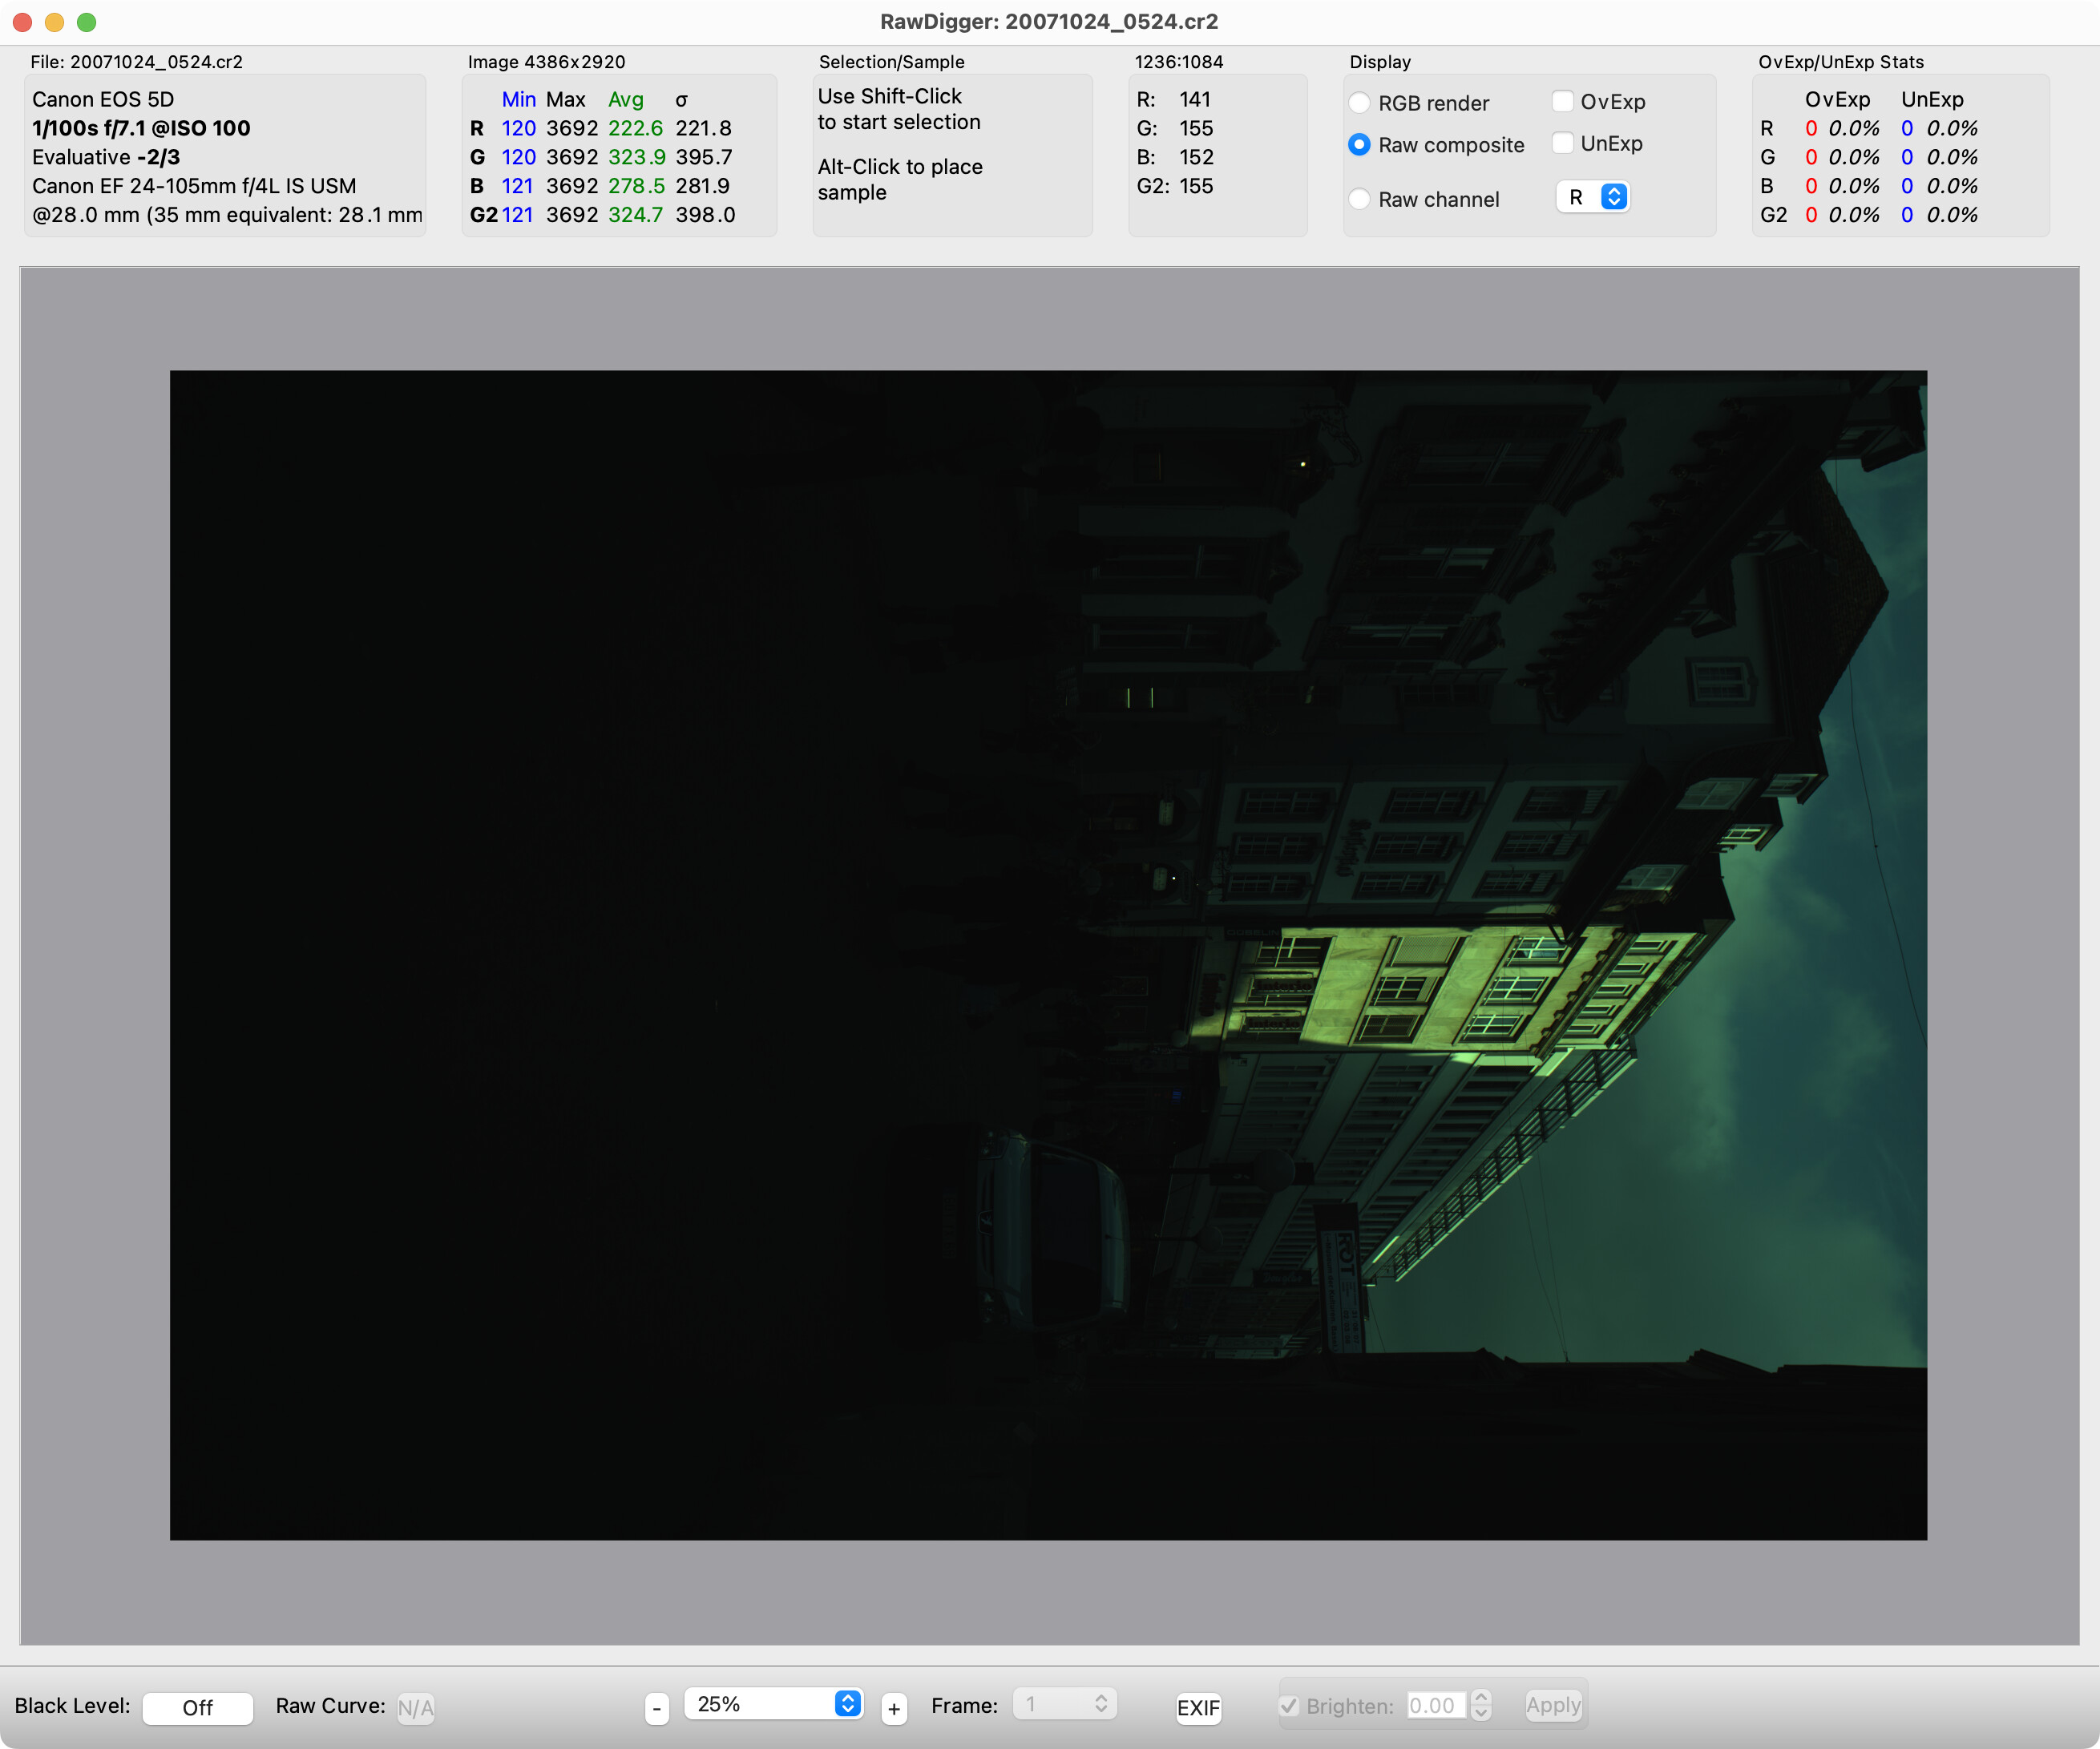
Task: Select the Raw composite display option
Action: pos(1360,145)
